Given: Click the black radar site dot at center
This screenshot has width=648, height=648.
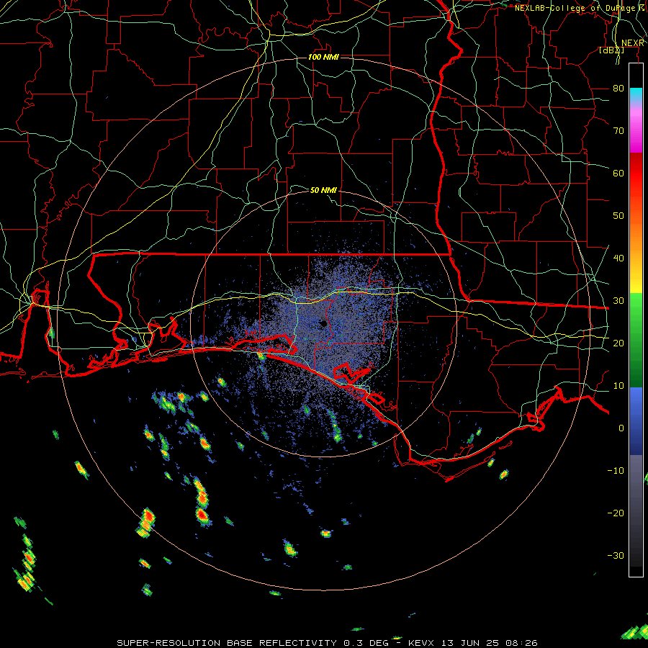Looking at the screenshot, I should tap(323, 323).
